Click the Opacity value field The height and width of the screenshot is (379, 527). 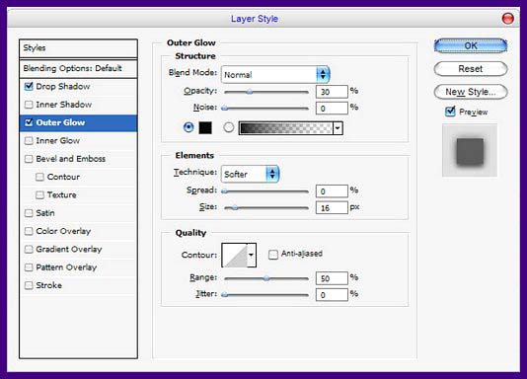click(332, 92)
